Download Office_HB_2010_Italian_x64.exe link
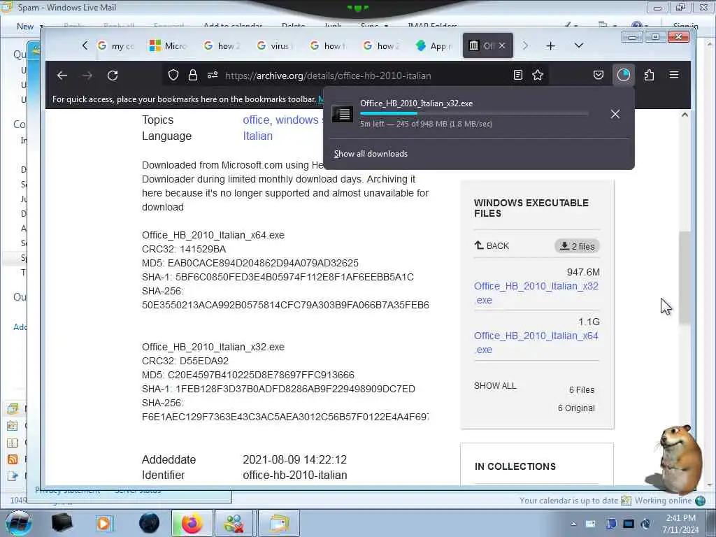The height and width of the screenshot is (537, 716). pos(536,343)
